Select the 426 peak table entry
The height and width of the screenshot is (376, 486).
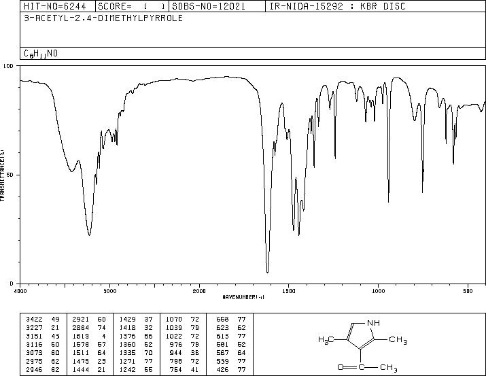[232, 370]
